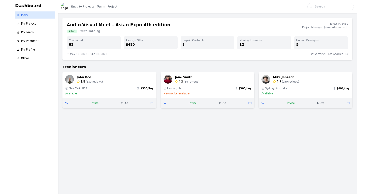
Task: Click the person icon beside My Profile
Action: pyautogui.click(x=18, y=49)
